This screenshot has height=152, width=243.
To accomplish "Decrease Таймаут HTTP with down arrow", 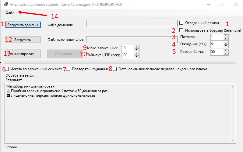I will tap(137, 57).
